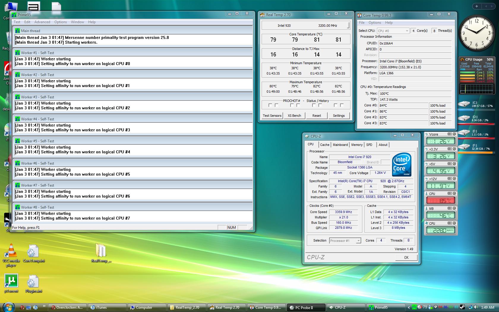Click the Reset button in Real Temp

coord(317,116)
